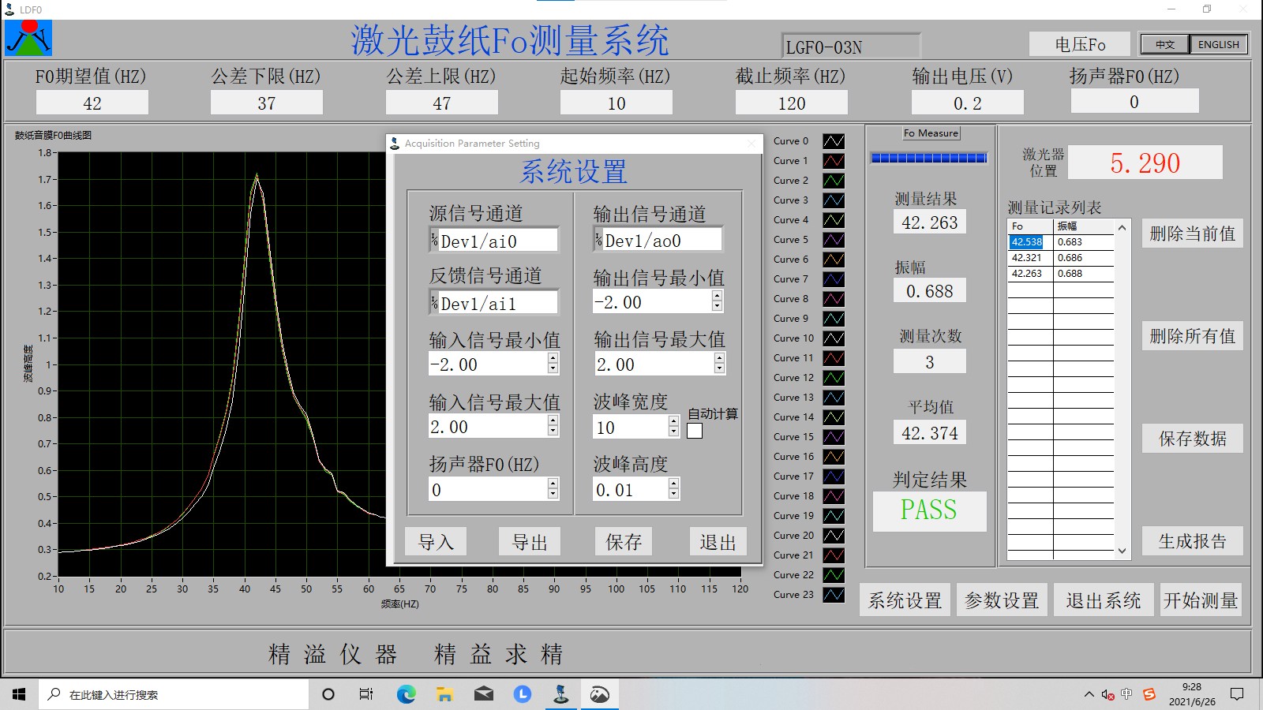Click the 保存数据 button
Screen dimensions: 1263x710
click(x=1192, y=439)
